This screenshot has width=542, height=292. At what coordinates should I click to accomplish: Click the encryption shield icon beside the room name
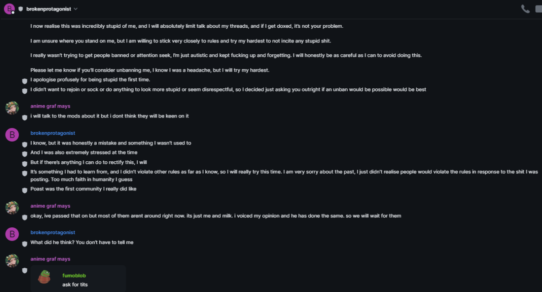coord(21,9)
